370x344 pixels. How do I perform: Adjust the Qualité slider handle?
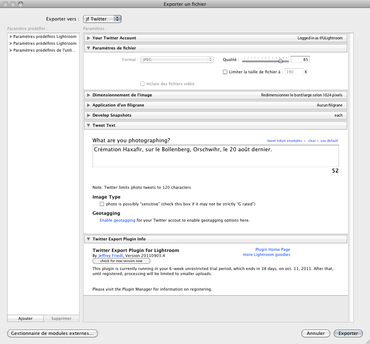pyautogui.click(x=280, y=61)
